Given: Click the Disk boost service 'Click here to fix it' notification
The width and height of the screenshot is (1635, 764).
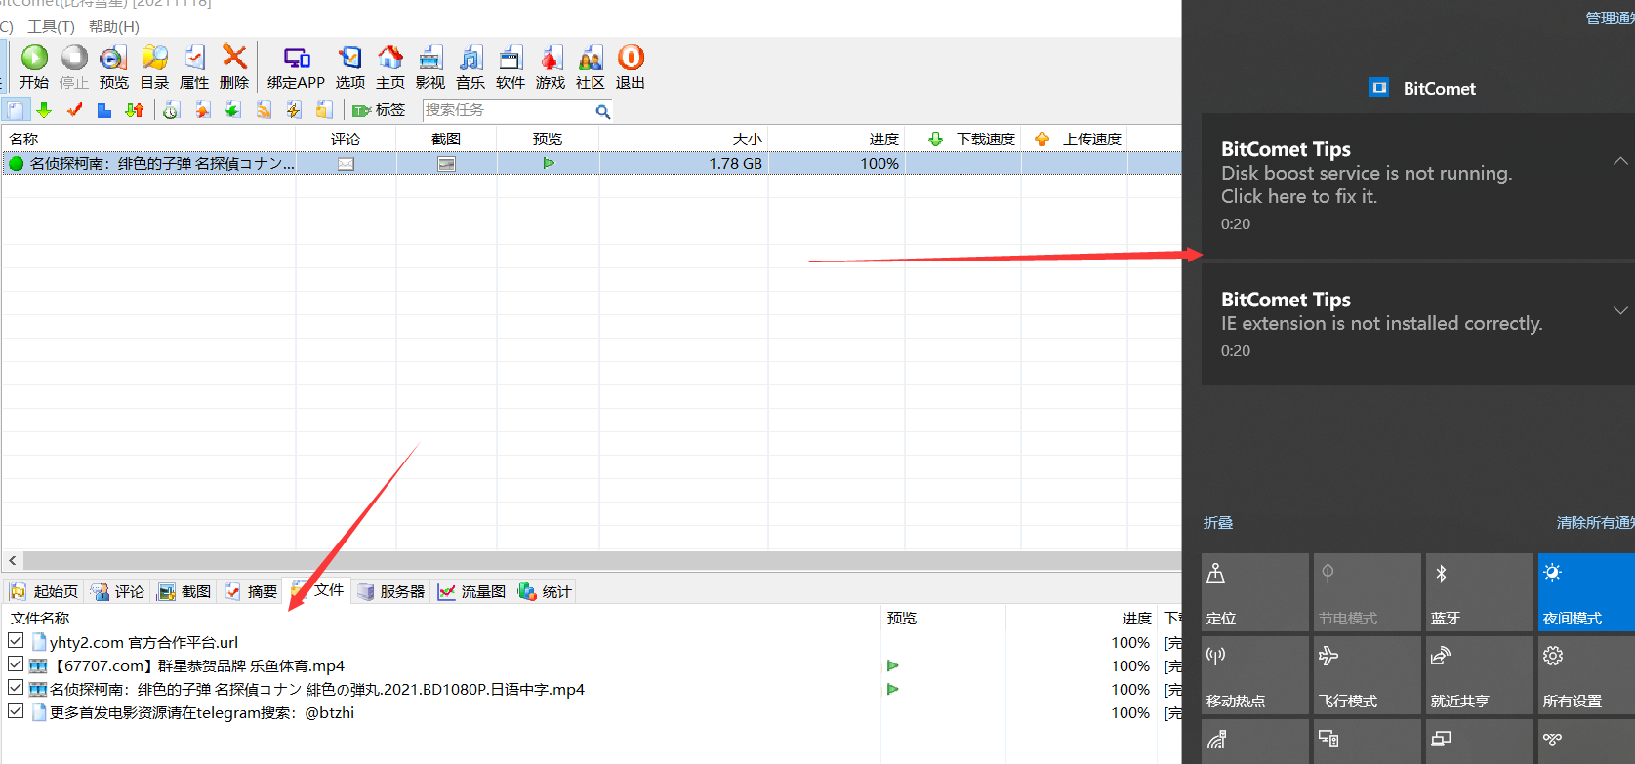Looking at the screenshot, I should pyautogui.click(x=1417, y=185).
